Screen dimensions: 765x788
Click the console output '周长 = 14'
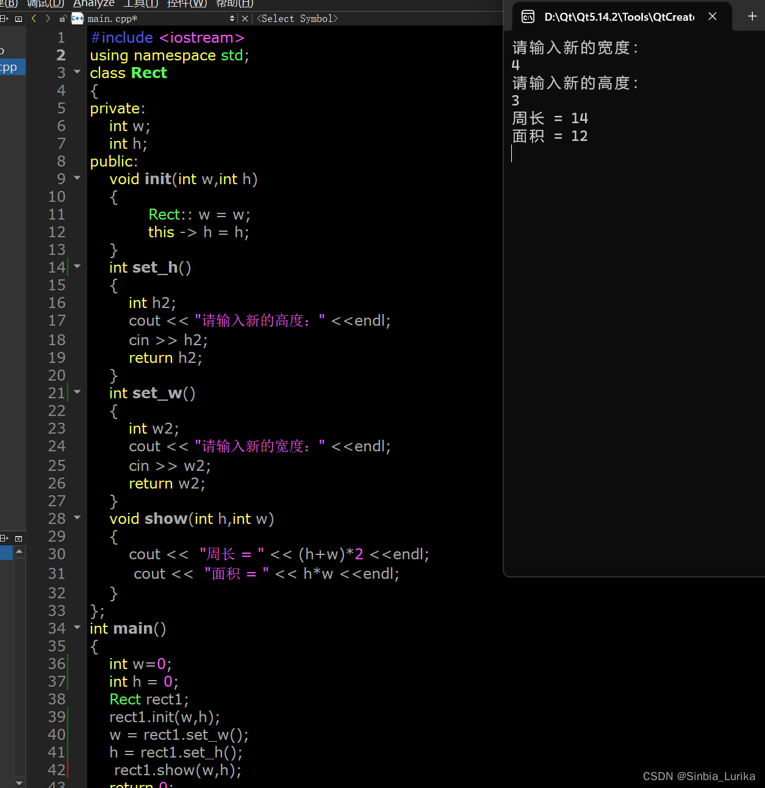[x=550, y=118]
